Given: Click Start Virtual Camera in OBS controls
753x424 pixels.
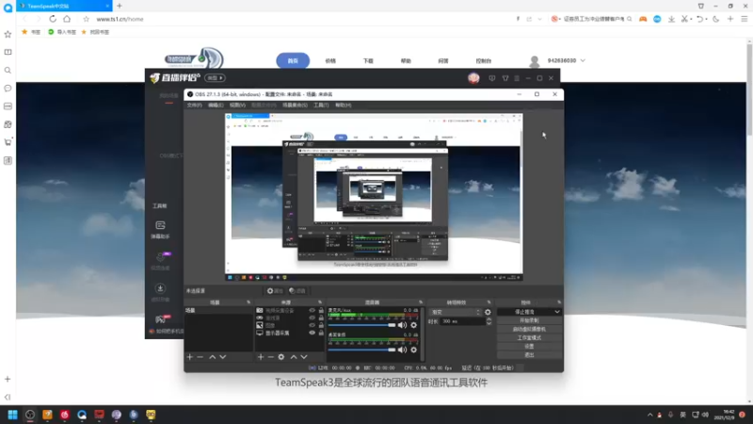Looking at the screenshot, I should pos(529,329).
